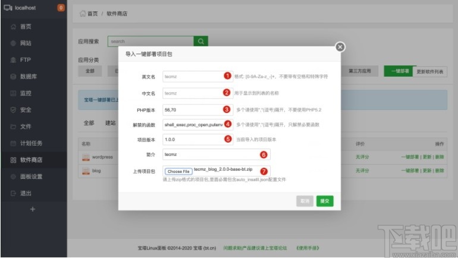The height and width of the screenshot is (258, 458).
Task: Select the green 一键部署 category tab
Action: tap(400, 71)
